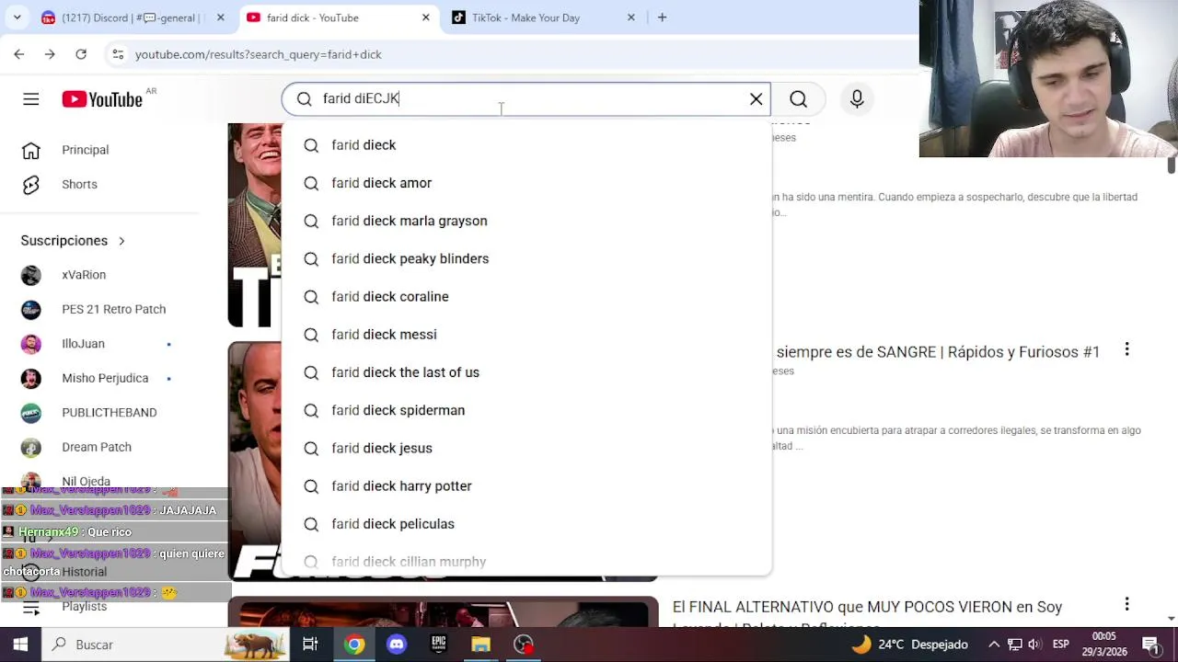Image resolution: width=1178 pixels, height=662 pixels.
Task: Click PUBLICTHEBAND channel avatar
Action: (x=31, y=413)
